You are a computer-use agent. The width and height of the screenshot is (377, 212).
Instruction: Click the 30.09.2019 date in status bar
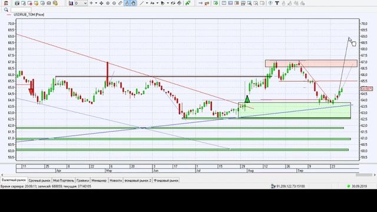pyautogui.click(x=359, y=186)
